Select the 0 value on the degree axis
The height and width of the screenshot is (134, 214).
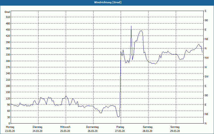[9, 124]
